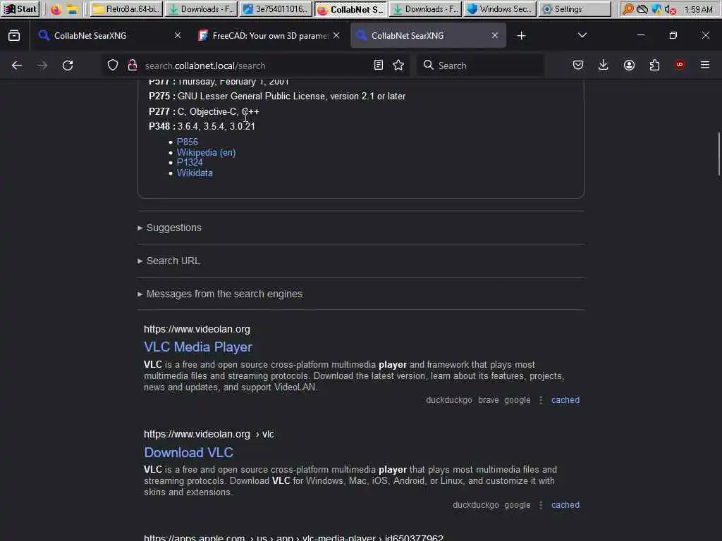Open File Explorer quick launch icon
This screenshot has height=541, width=722.
(73, 9)
